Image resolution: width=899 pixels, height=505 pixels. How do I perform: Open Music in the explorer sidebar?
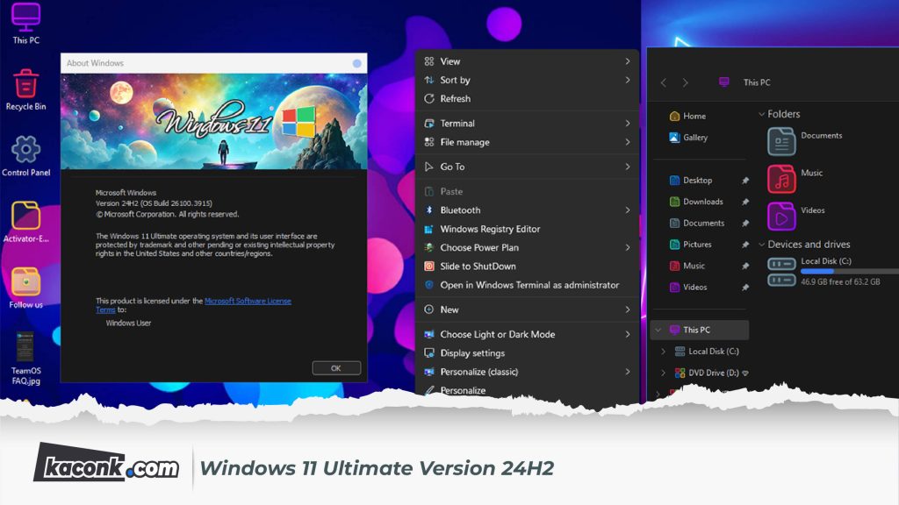687,266
